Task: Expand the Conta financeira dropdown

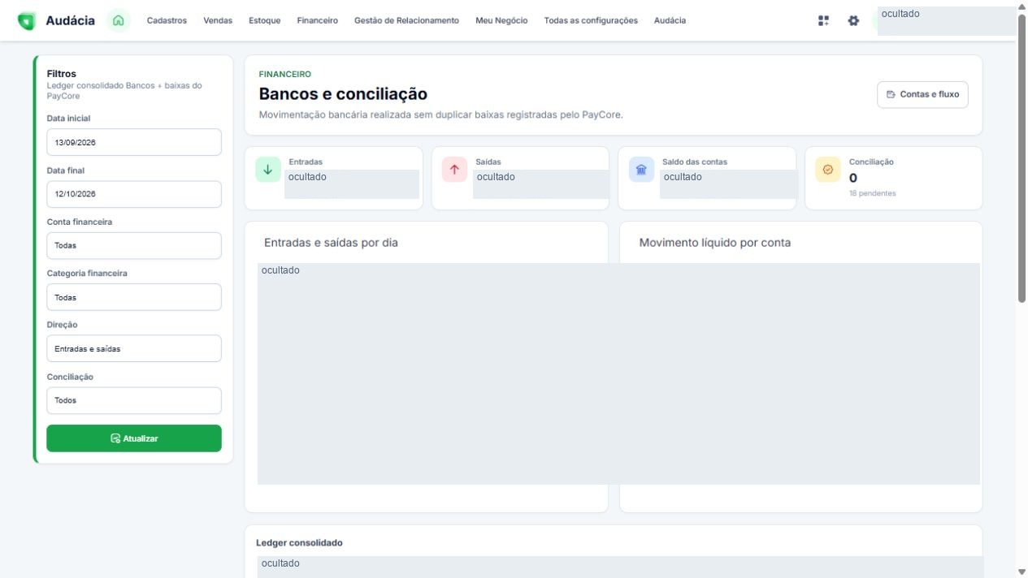Action: click(x=134, y=245)
